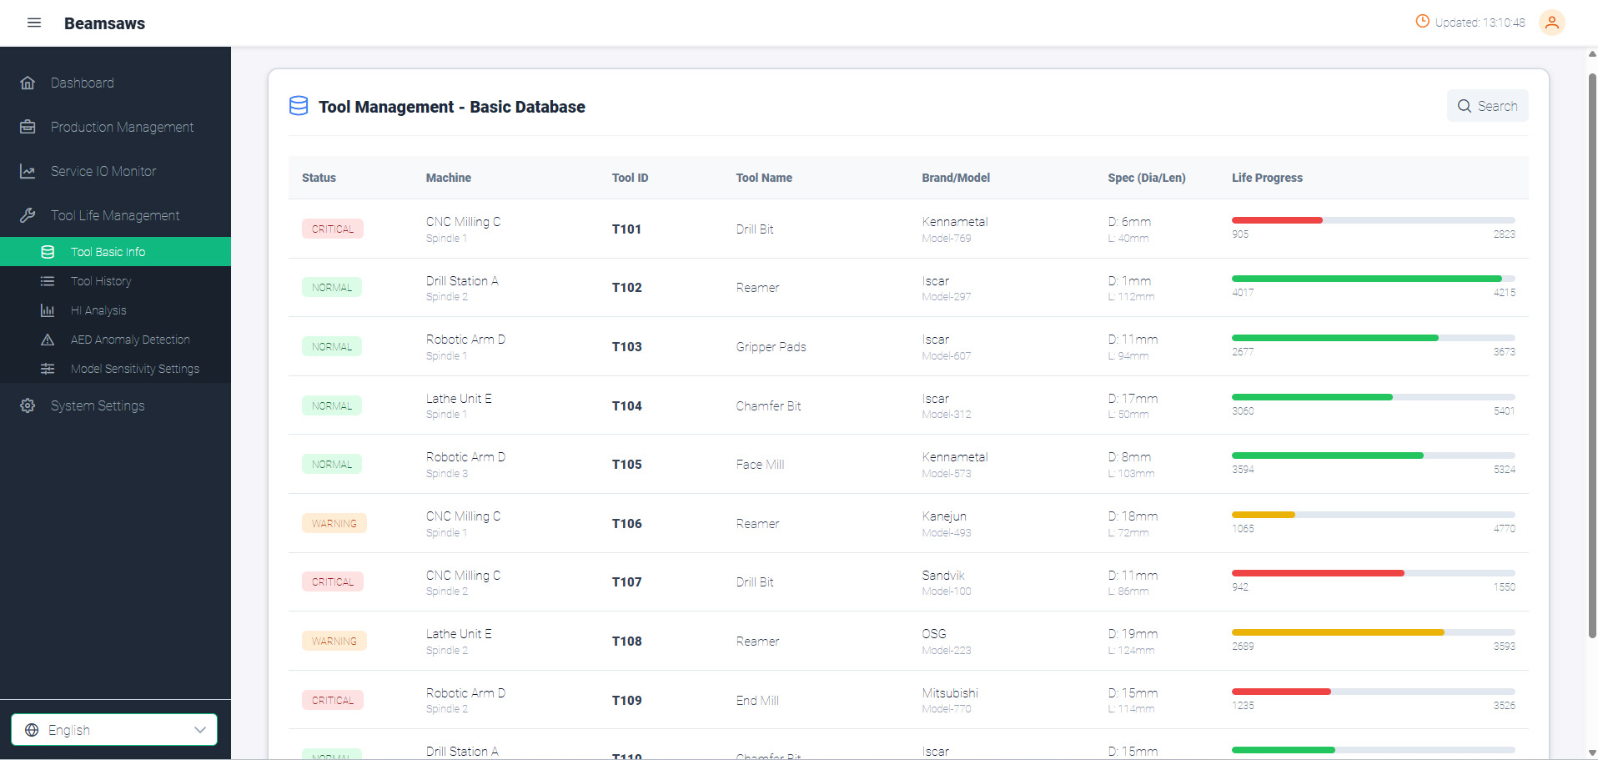Collapse Tool Life Management section
The image size is (1598, 760).
click(x=115, y=215)
